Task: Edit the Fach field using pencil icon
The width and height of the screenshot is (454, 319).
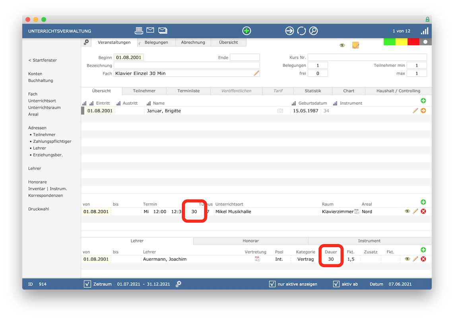Action: point(256,73)
